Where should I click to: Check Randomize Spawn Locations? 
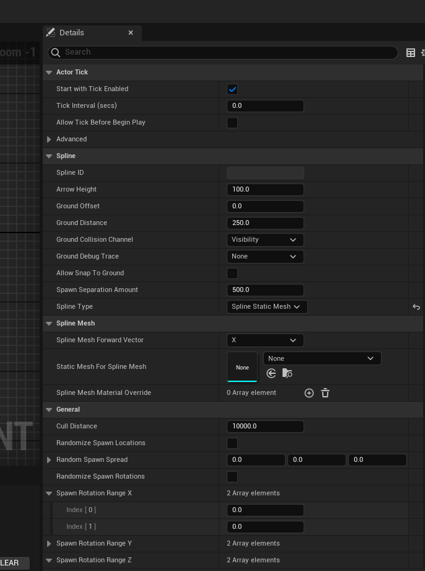click(232, 443)
